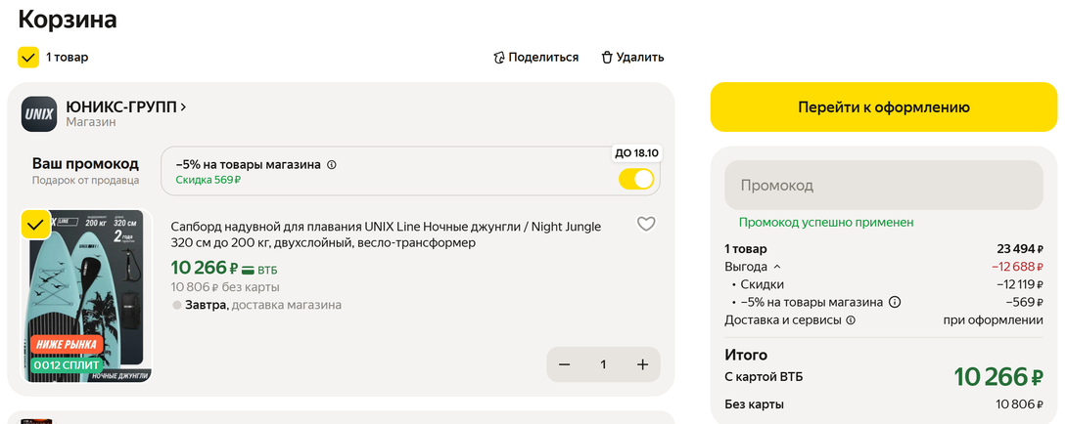Click the share icon next to Поделиться
This screenshot has height=424, width=1067.
pyautogui.click(x=499, y=58)
